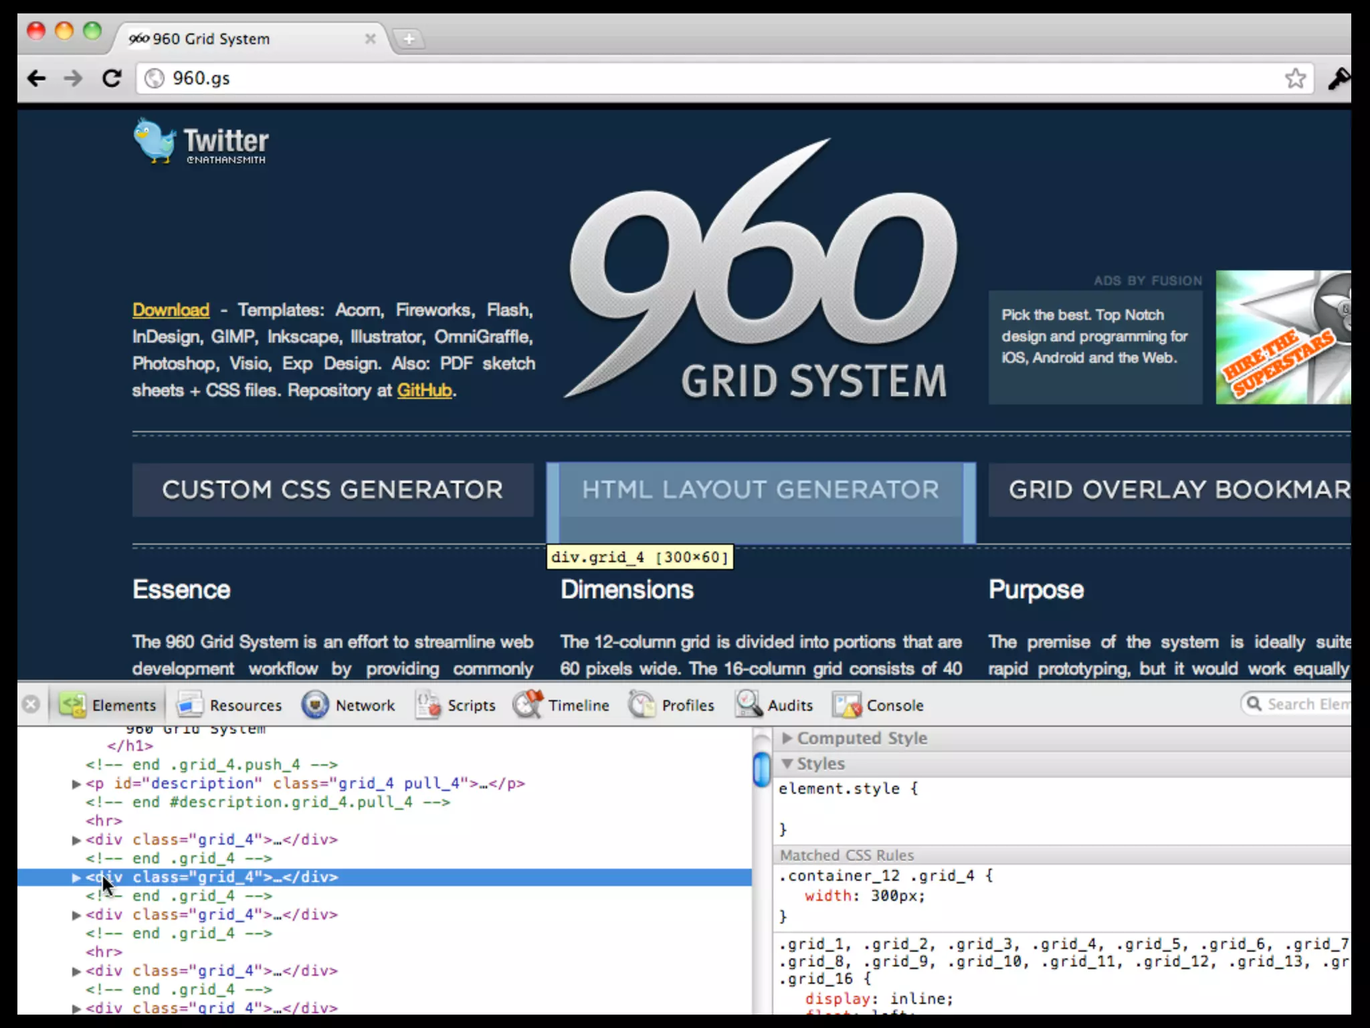Screen dimensions: 1370x1028
Task: Collapse the Styles section
Action: 787,764
